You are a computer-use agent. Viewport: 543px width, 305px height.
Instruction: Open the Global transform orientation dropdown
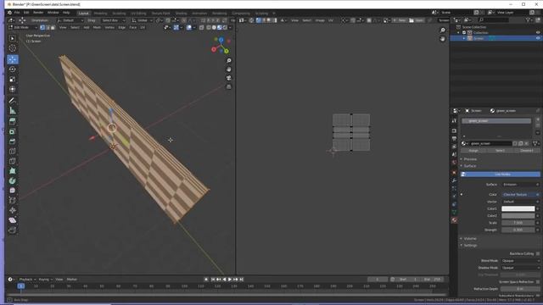[142, 20]
